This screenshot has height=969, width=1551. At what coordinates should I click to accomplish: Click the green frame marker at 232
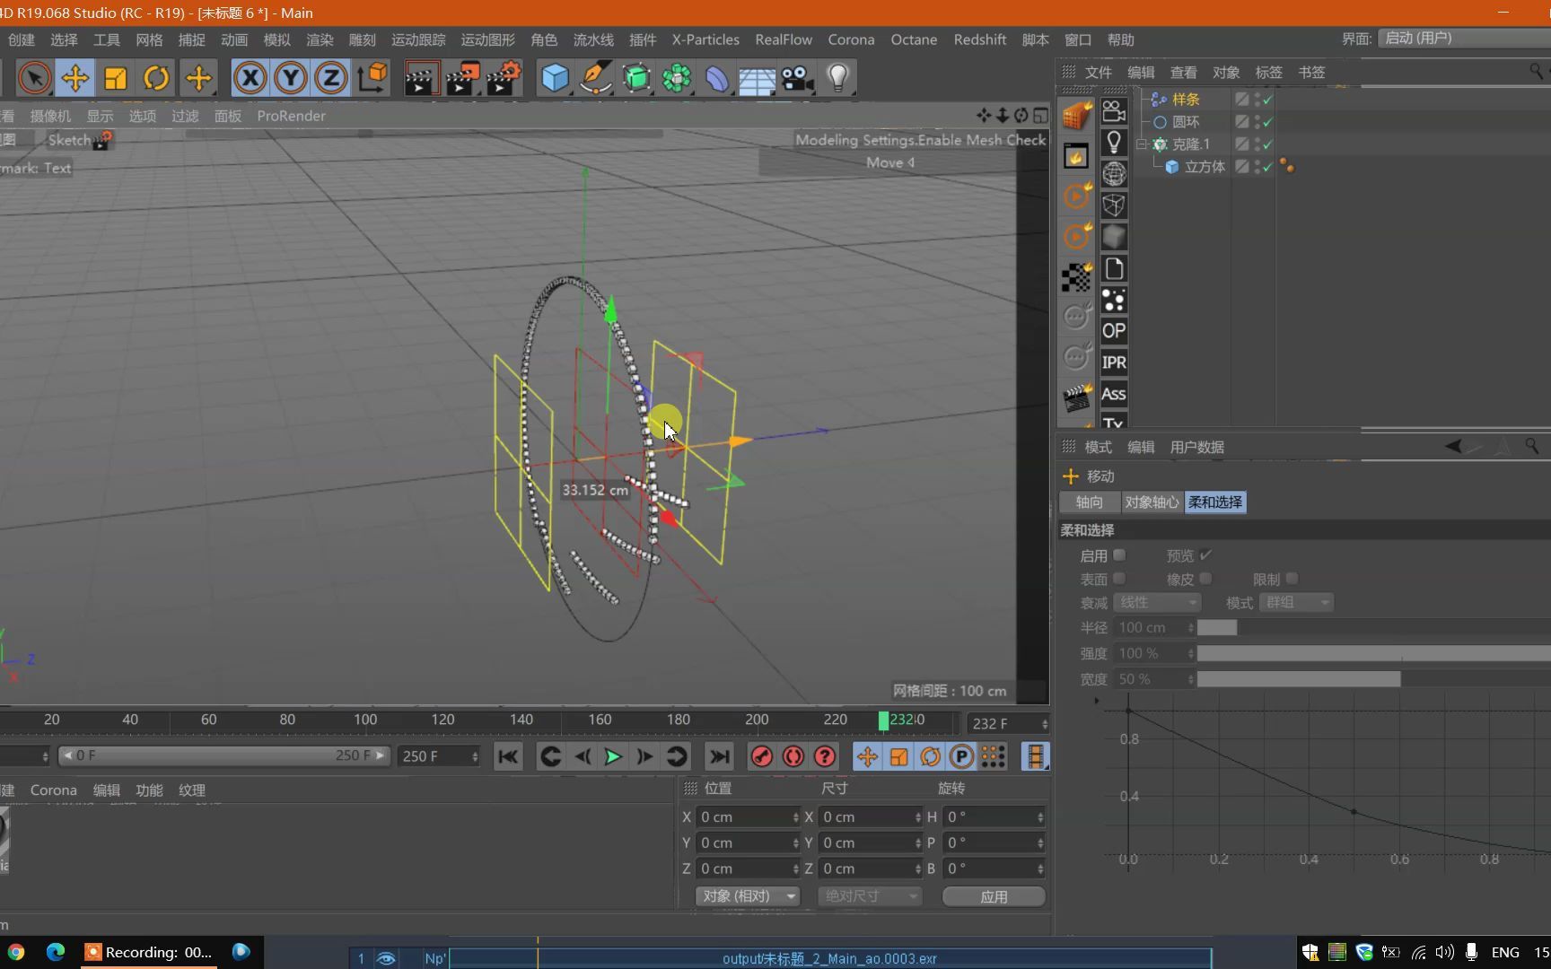884,720
